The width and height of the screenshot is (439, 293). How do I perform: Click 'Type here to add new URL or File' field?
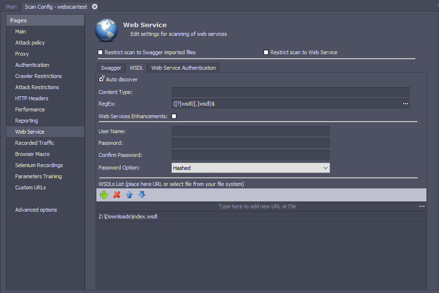(257, 206)
